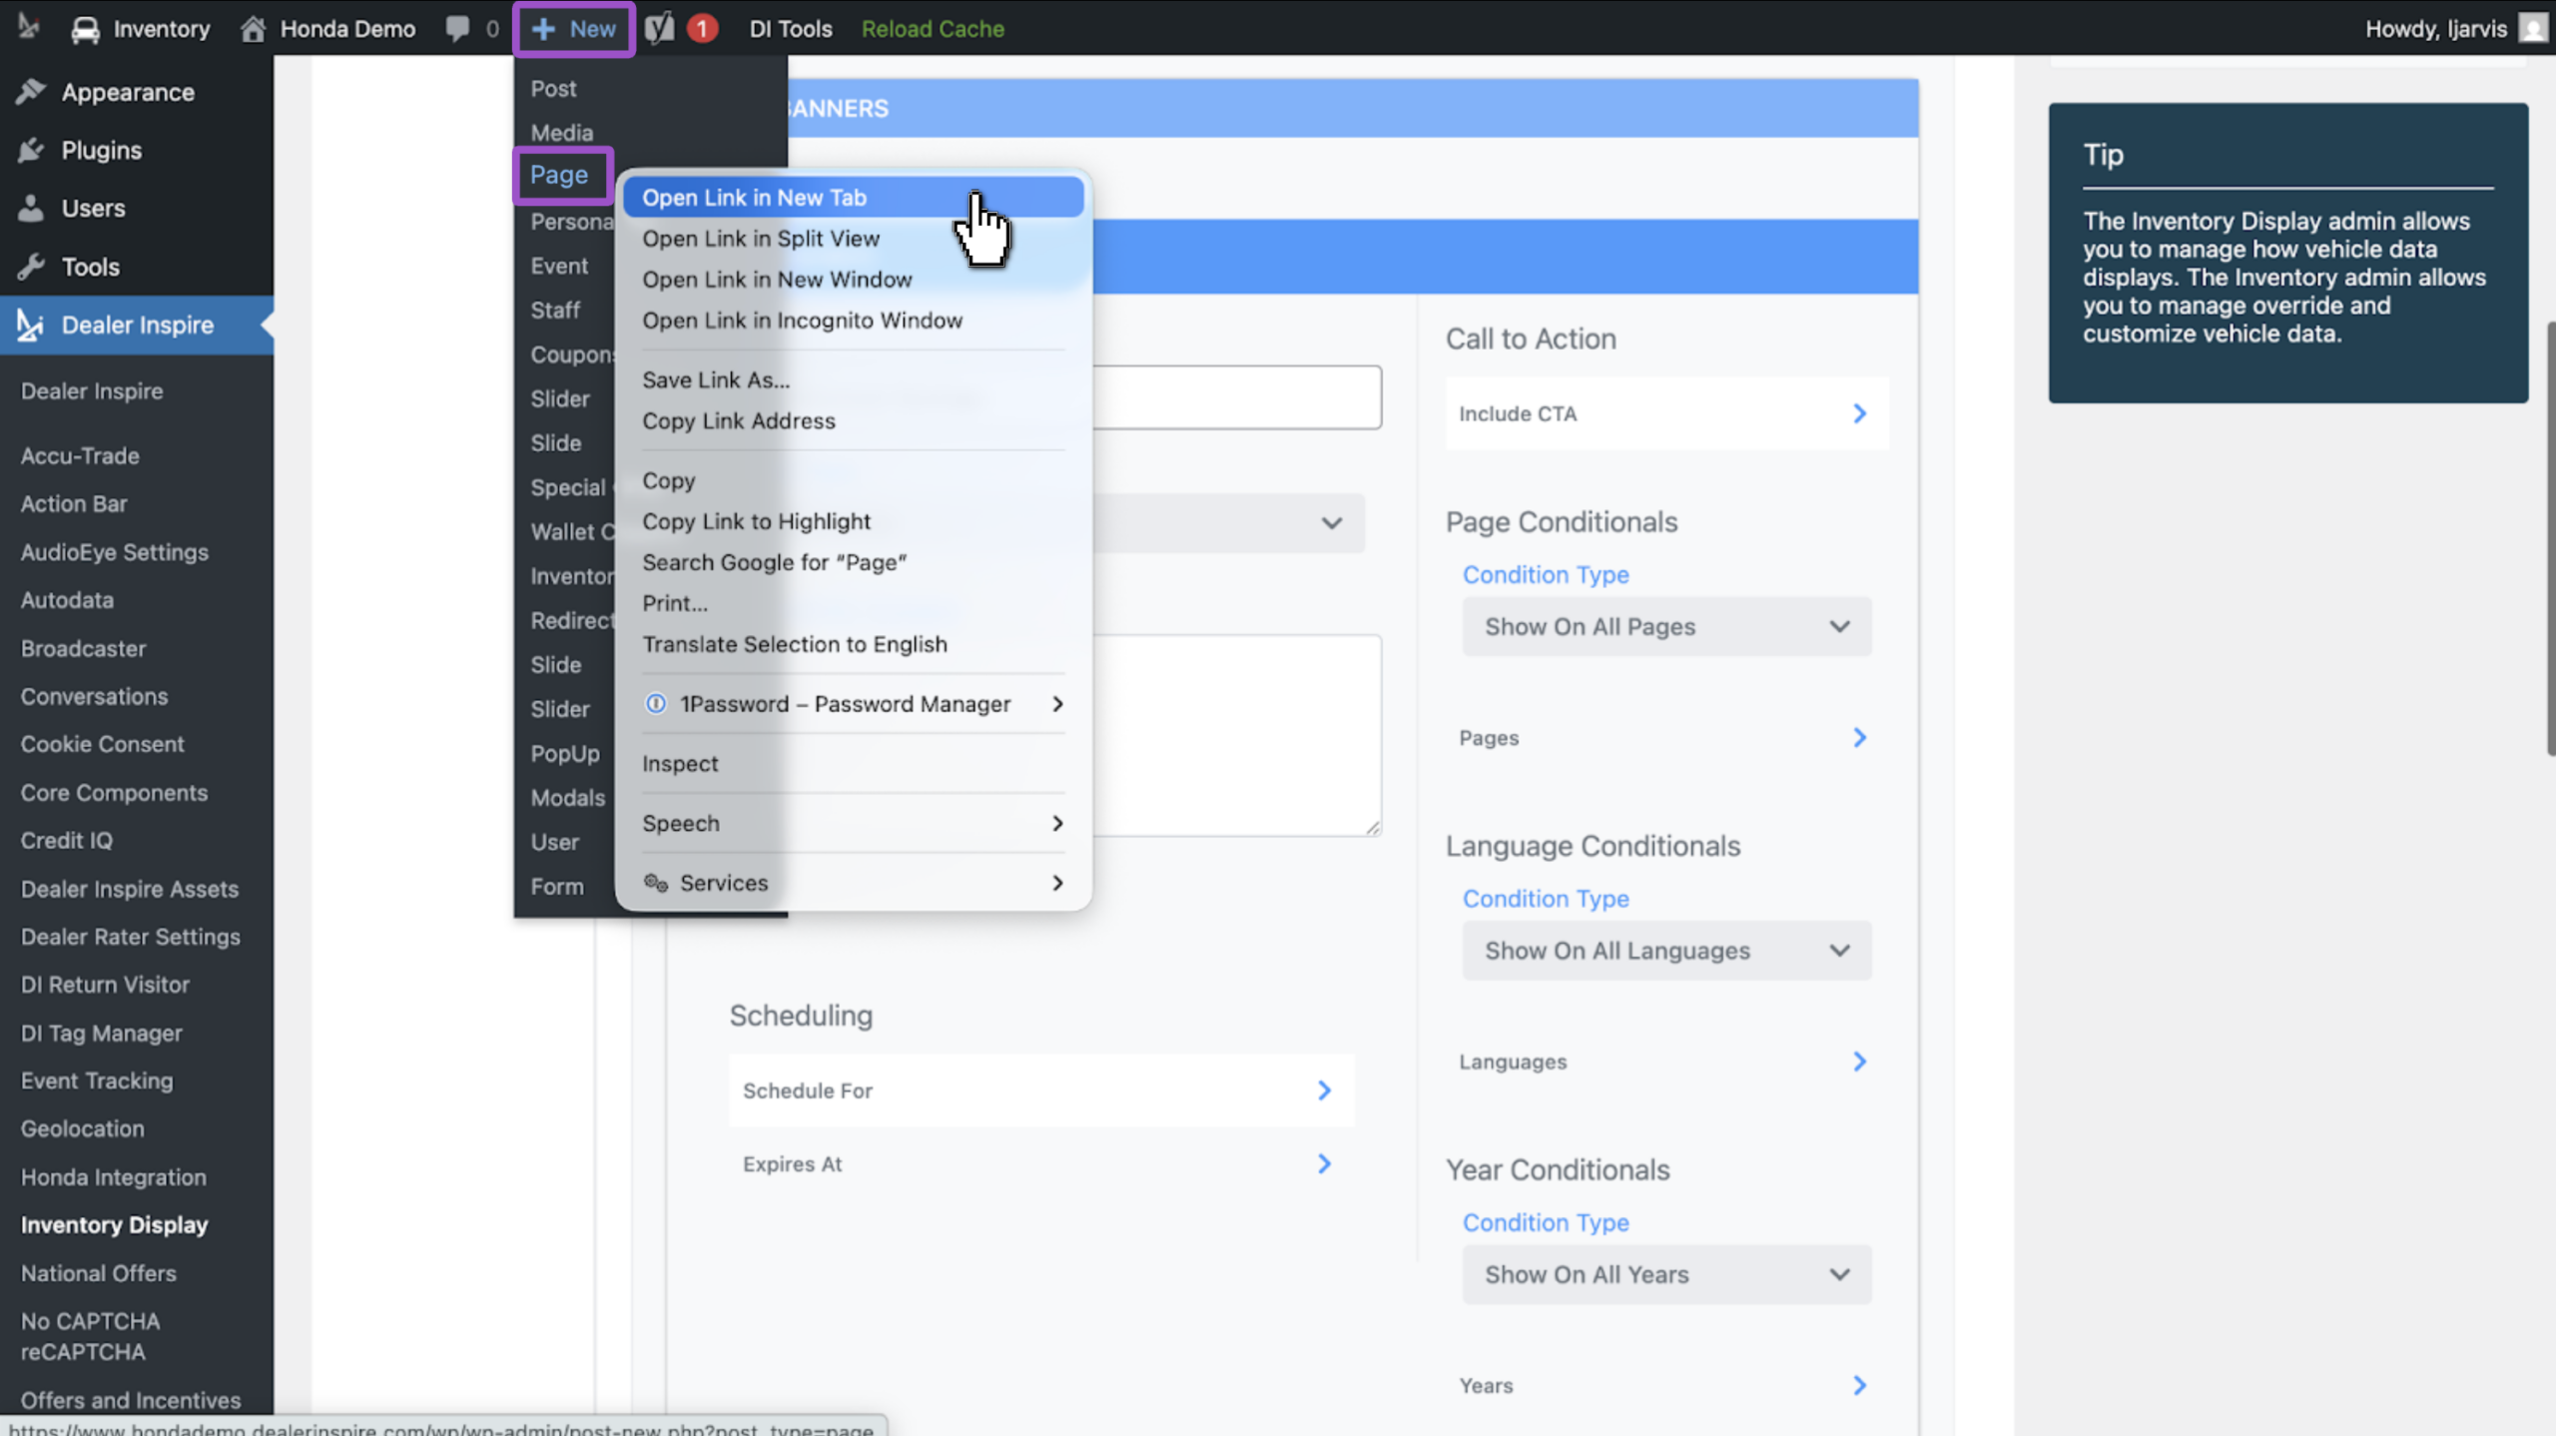2556x1436 pixels.
Task: Open Cookie Consent sidebar link
Action: [102, 744]
